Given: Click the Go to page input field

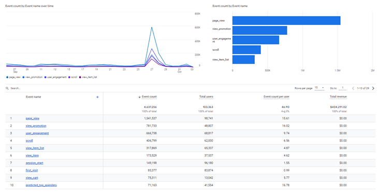Looking at the screenshot, I should pos(343,88).
